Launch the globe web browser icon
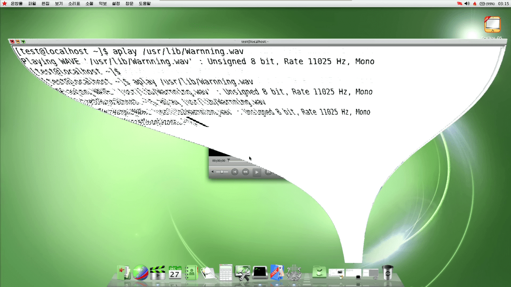The height and width of the screenshot is (287, 511). click(141, 272)
